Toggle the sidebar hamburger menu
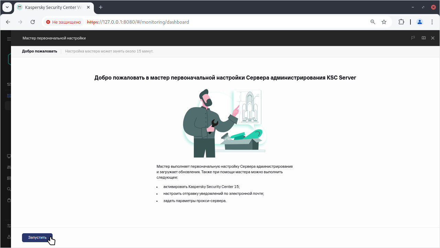The width and height of the screenshot is (440, 248). tap(9, 39)
